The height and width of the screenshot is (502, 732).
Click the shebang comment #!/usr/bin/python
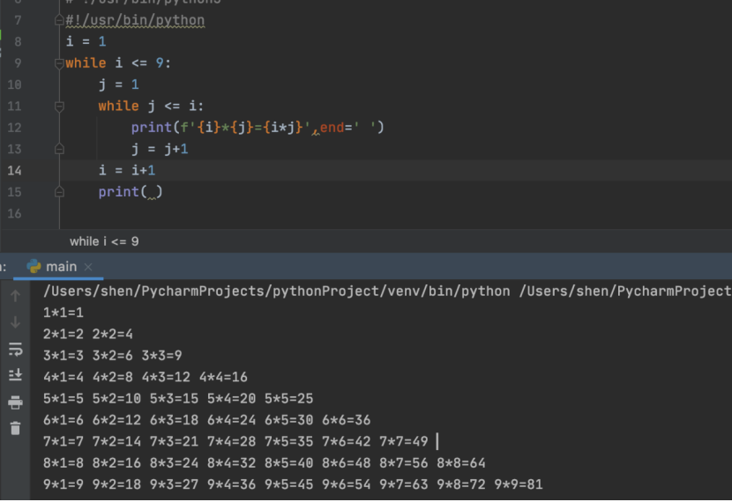(135, 20)
